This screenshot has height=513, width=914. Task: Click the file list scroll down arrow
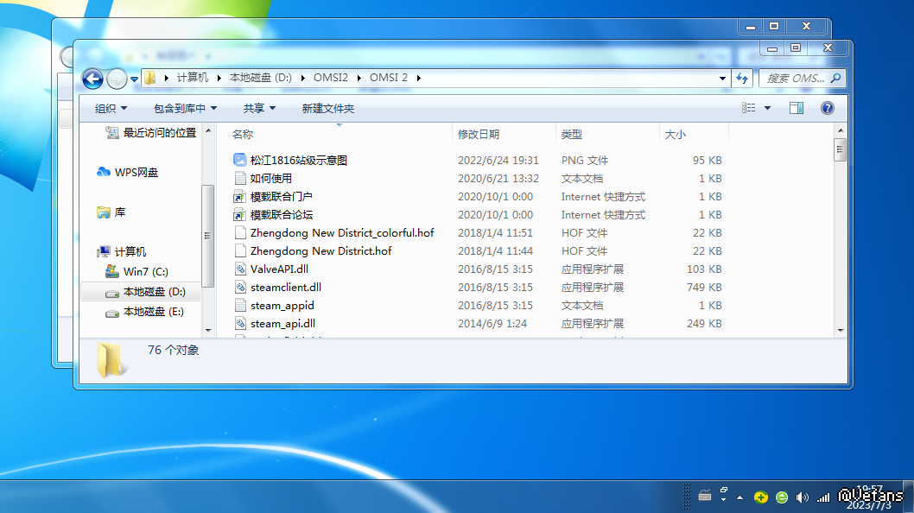pos(840,331)
